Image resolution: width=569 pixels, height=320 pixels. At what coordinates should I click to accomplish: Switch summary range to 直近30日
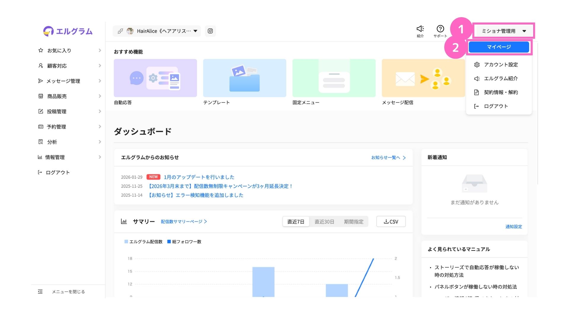[x=324, y=222]
